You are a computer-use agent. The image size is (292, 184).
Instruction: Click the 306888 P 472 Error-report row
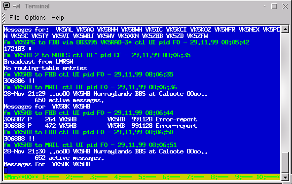pos(101,126)
